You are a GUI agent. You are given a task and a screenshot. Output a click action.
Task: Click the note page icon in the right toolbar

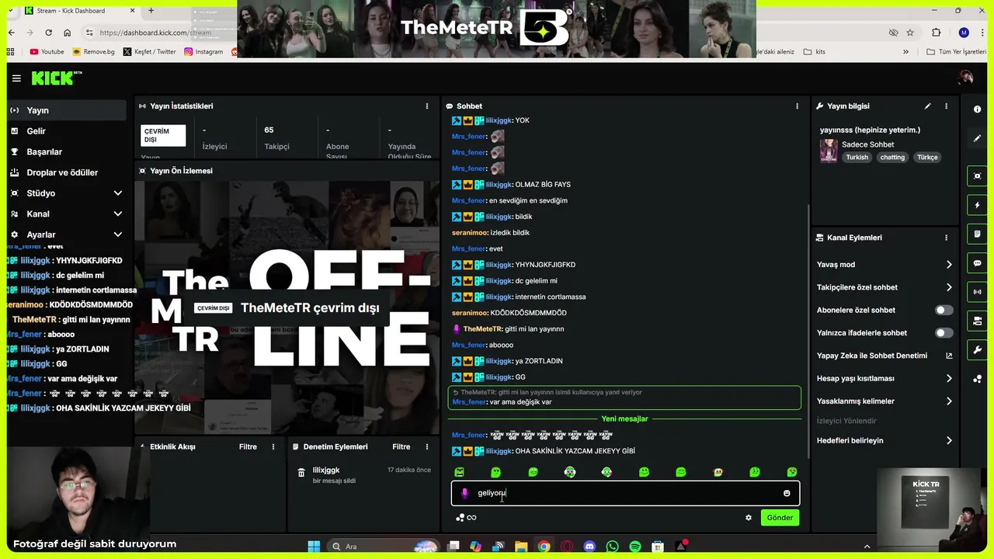click(977, 234)
